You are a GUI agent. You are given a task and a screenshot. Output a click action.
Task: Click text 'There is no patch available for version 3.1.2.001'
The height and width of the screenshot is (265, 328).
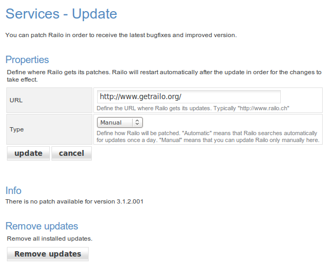pyautogui.click(x=74, y=201)
